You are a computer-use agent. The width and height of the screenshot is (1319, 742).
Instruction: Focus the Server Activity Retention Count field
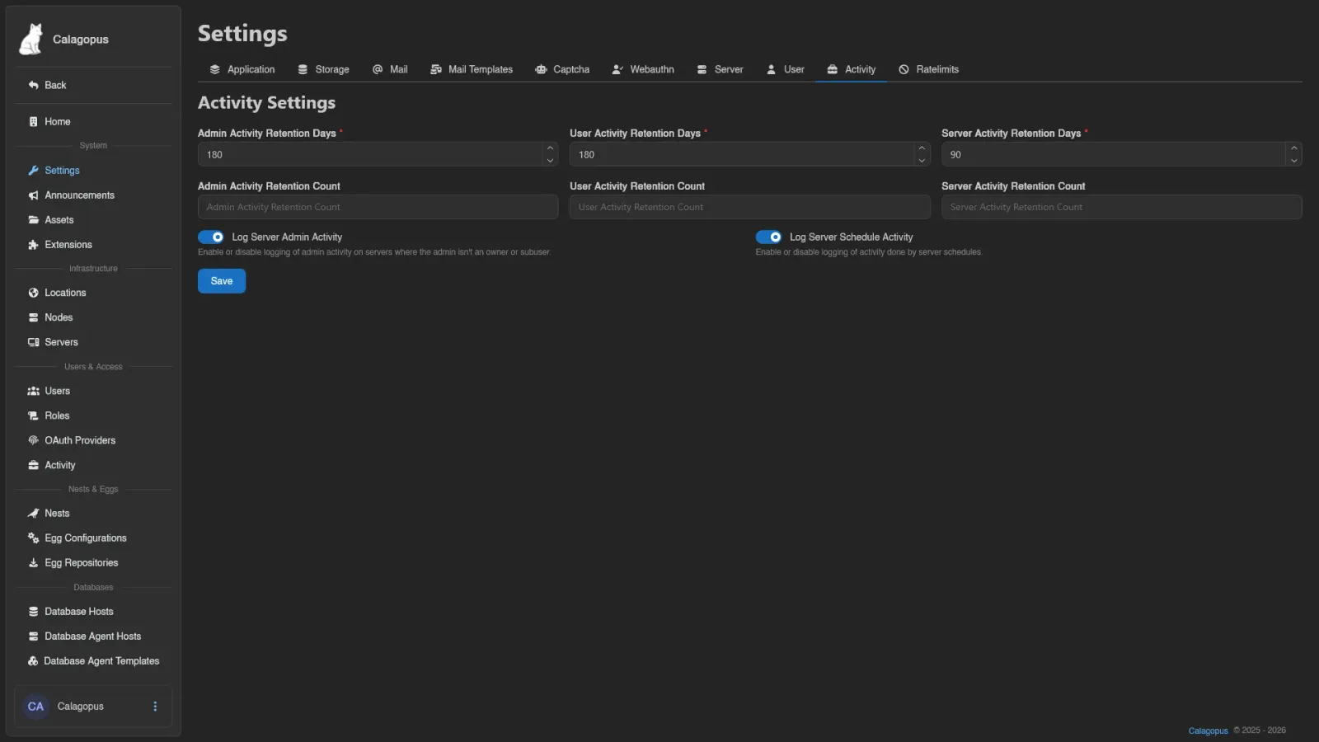tap(1121, 207)
